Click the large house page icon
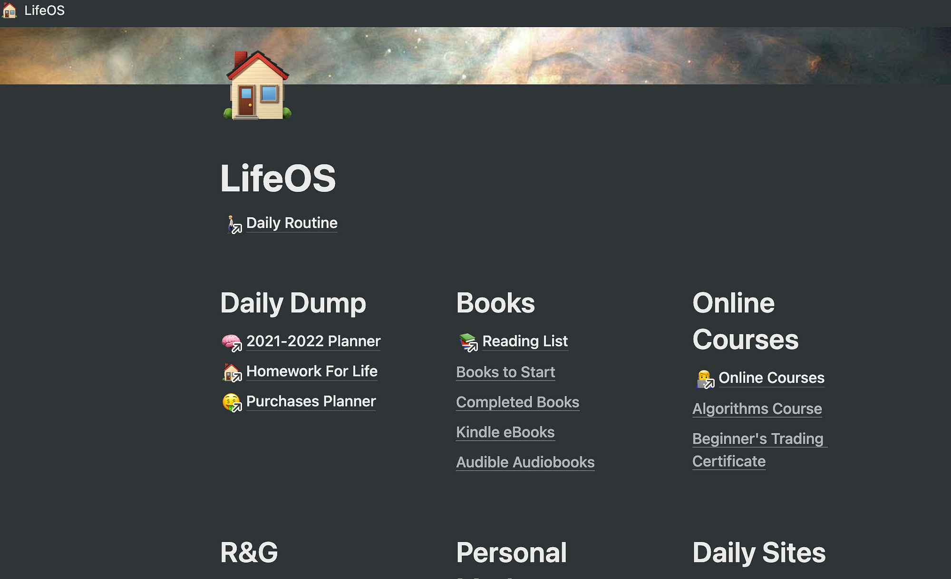 [x=257, y=85]
